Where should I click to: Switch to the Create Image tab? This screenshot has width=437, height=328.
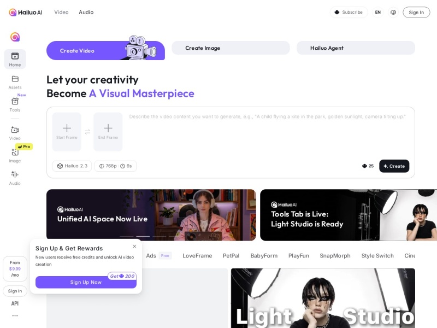[231, 48]
